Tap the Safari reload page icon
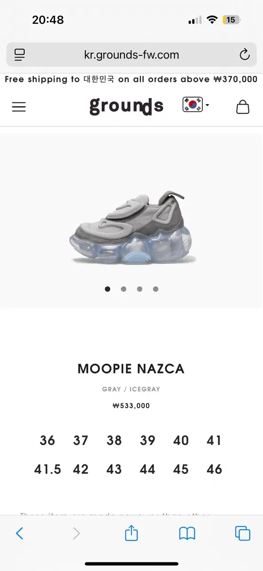Screen dimensions: 263x571 tap(244, 55)
